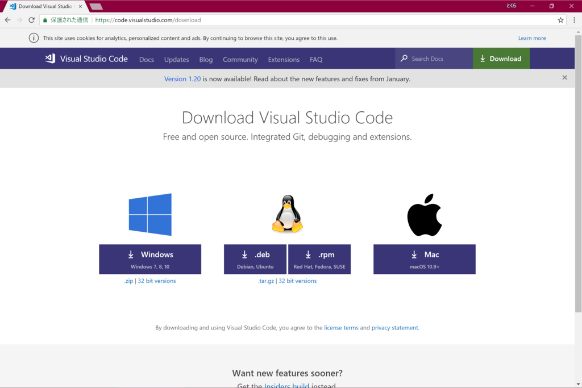Click the large Windows logo
Image resolution: width=582 pixels, height=388 pixels.
(150, 214)
